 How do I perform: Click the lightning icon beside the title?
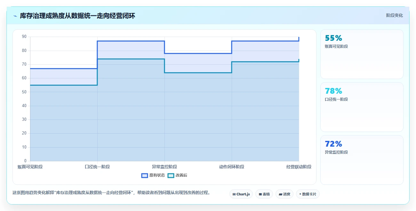[15, 16]
